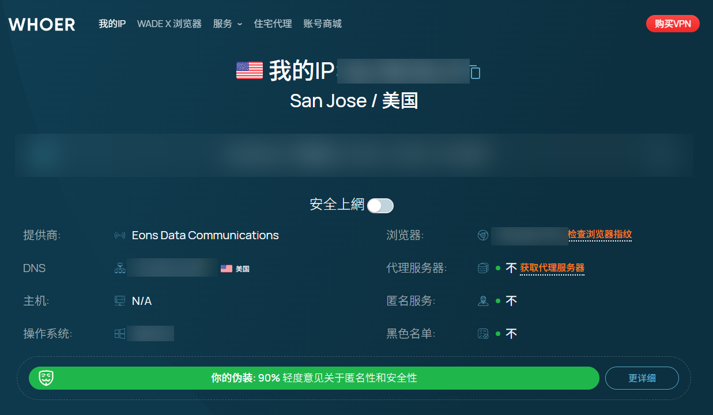The height and width of the screenshot is (415, 713).
Task: Click the 购买VPN button
Action: (x=673, y=24)
